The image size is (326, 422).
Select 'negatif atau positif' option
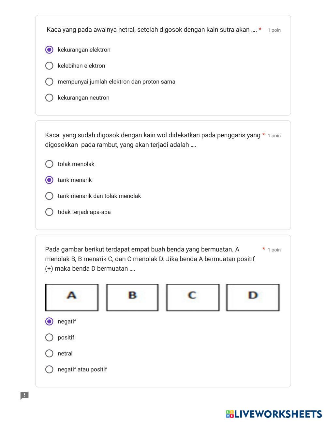49,369
